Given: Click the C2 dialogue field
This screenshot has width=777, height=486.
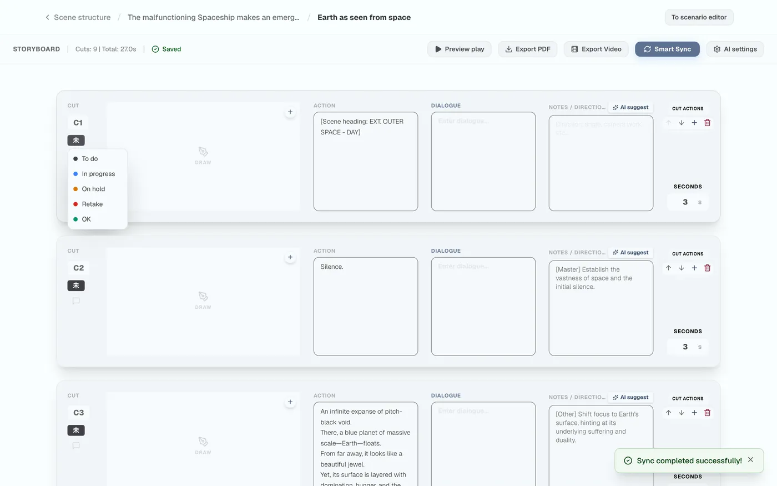Looking at the screenshot, I should (483, 307).
